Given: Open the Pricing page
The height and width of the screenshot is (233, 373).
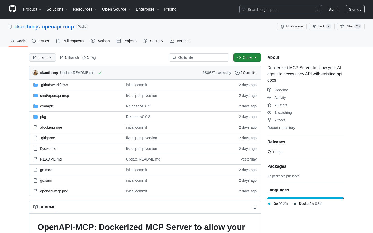Looking at the screenshot, I should point(170,9).
